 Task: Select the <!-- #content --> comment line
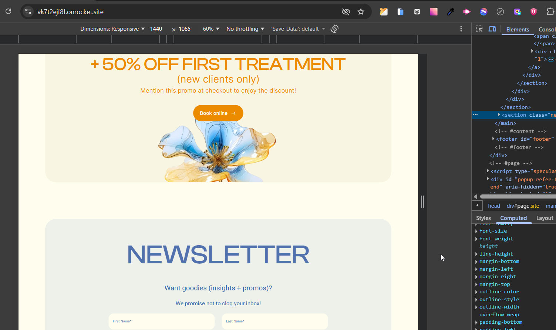520,131
